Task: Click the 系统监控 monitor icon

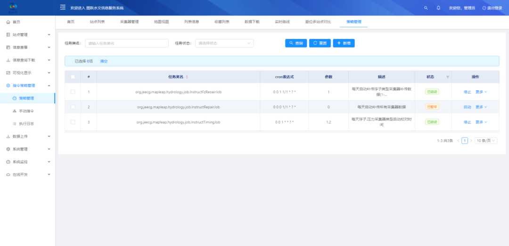Action: pos(8,162)
